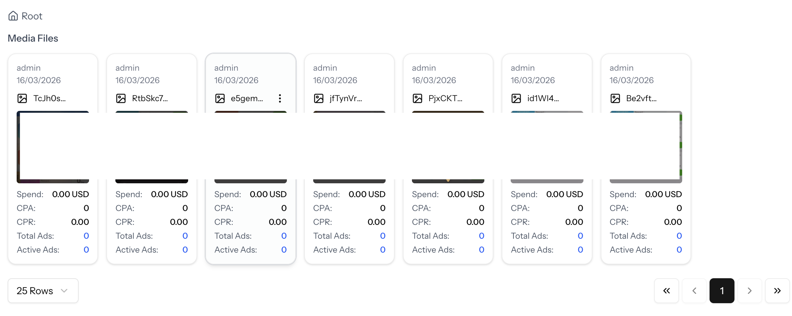
Task: Click image icon beside jfTynVr file
Action: coord(319,98)
